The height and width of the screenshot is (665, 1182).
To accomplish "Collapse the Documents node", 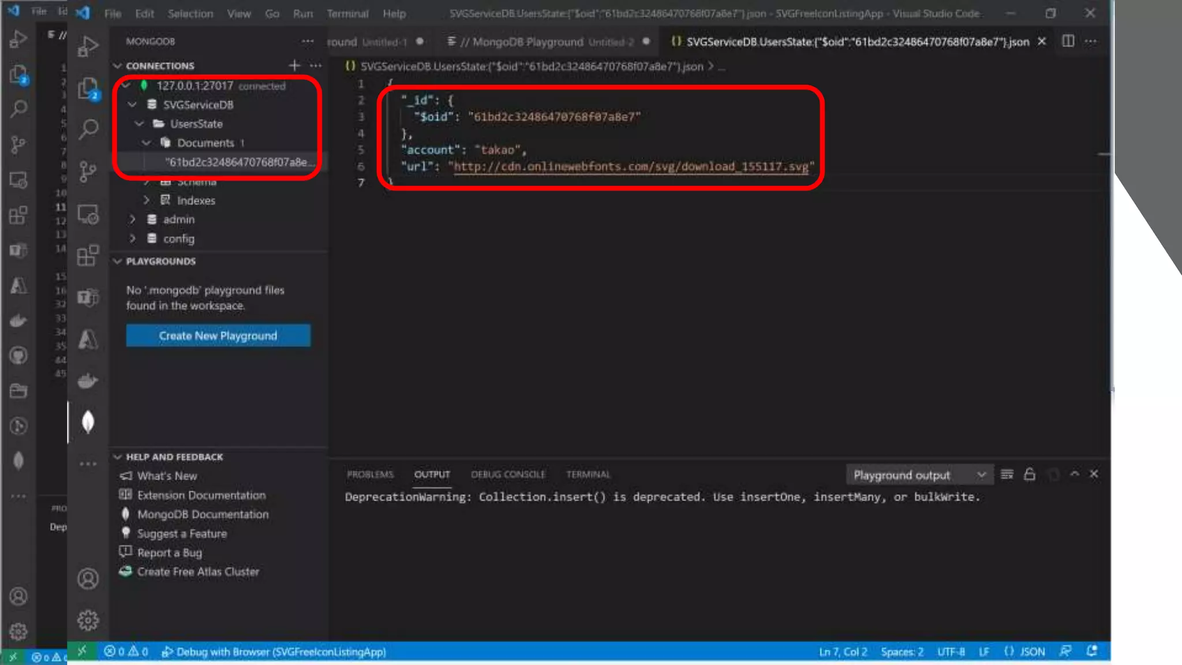I will pos(147,143).
